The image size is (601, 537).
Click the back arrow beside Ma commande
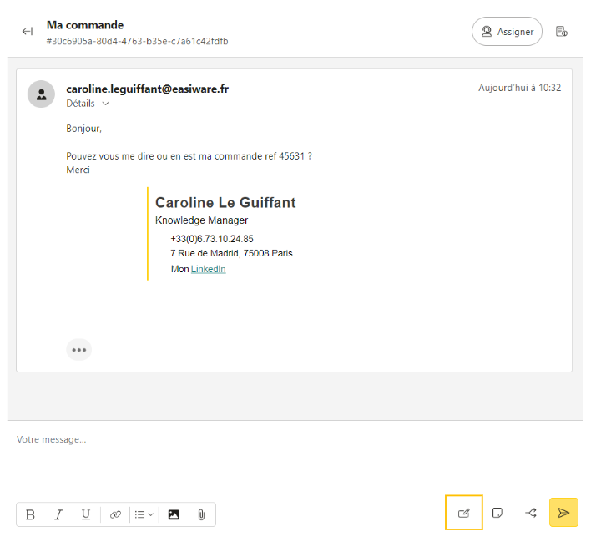tap(28, 32)
